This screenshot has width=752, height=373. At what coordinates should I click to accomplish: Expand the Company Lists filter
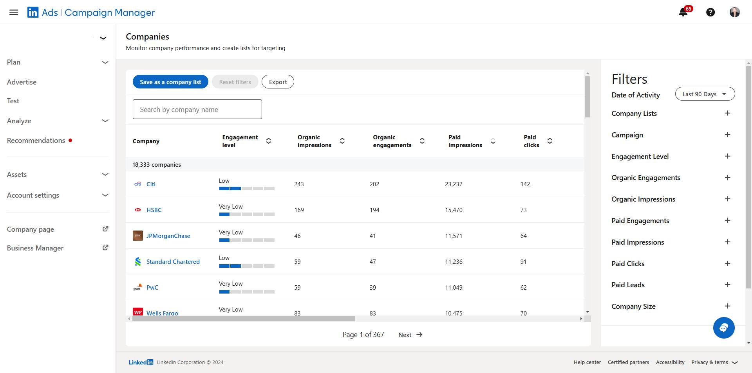point(727,113)
